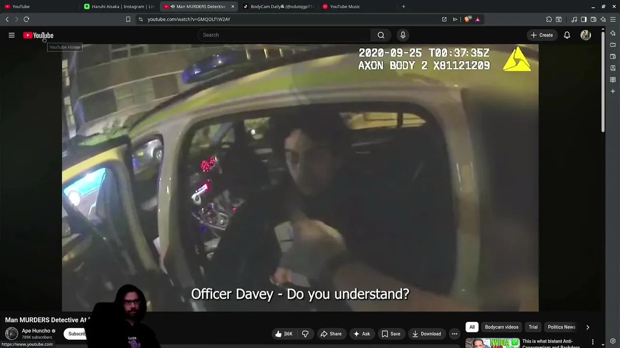Viewport: 620px width, 348px height.
Task: Open 'This is what blatant Anti-' video title
Action: (551, 344)
